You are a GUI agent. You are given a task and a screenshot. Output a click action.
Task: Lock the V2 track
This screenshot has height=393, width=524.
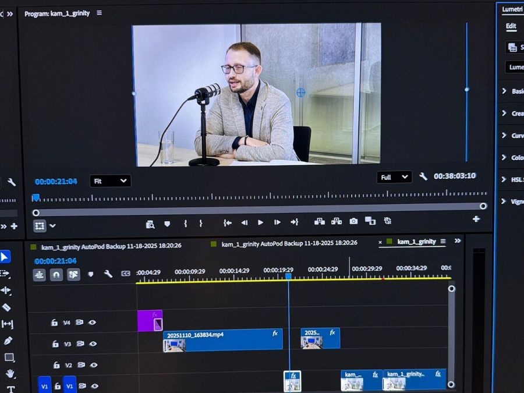coord(56,365)
